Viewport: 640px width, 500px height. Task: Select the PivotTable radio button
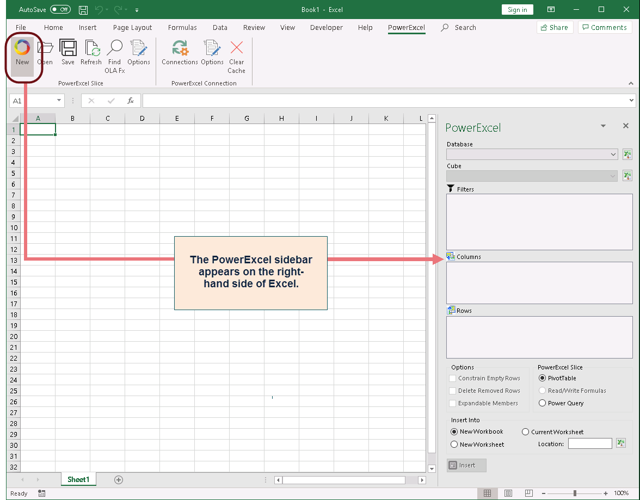(542, 378)
